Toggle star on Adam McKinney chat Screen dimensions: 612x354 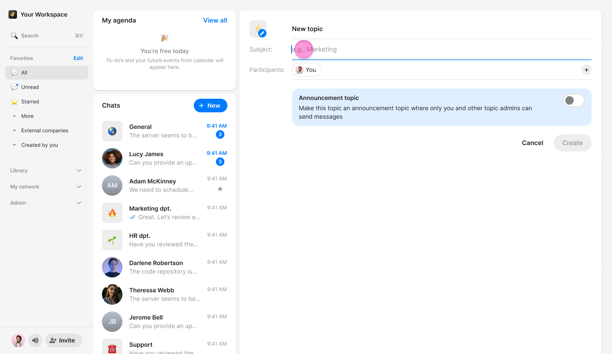220,189
